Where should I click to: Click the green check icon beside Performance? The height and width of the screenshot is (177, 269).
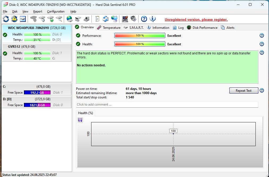click(x=78, y=35)
